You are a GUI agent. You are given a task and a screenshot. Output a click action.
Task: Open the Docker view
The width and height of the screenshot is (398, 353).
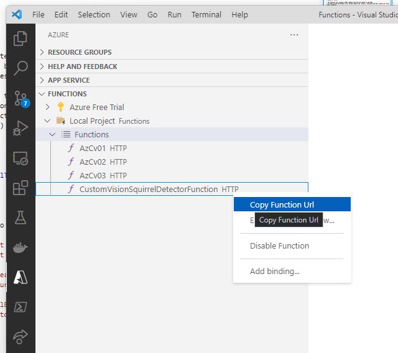tap(21, 248)
